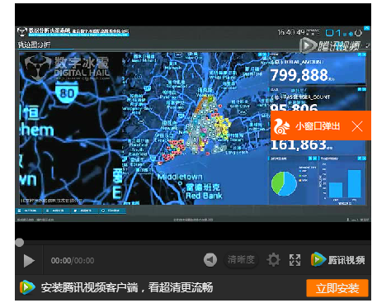Screen dimensions: 377x303
Task: Click the 腾讯视频 logo in control bar
Action: 338,259
